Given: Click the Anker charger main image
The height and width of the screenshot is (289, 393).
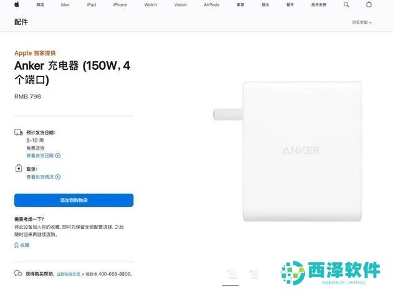Looking at the screenshot, I should 288,151.
